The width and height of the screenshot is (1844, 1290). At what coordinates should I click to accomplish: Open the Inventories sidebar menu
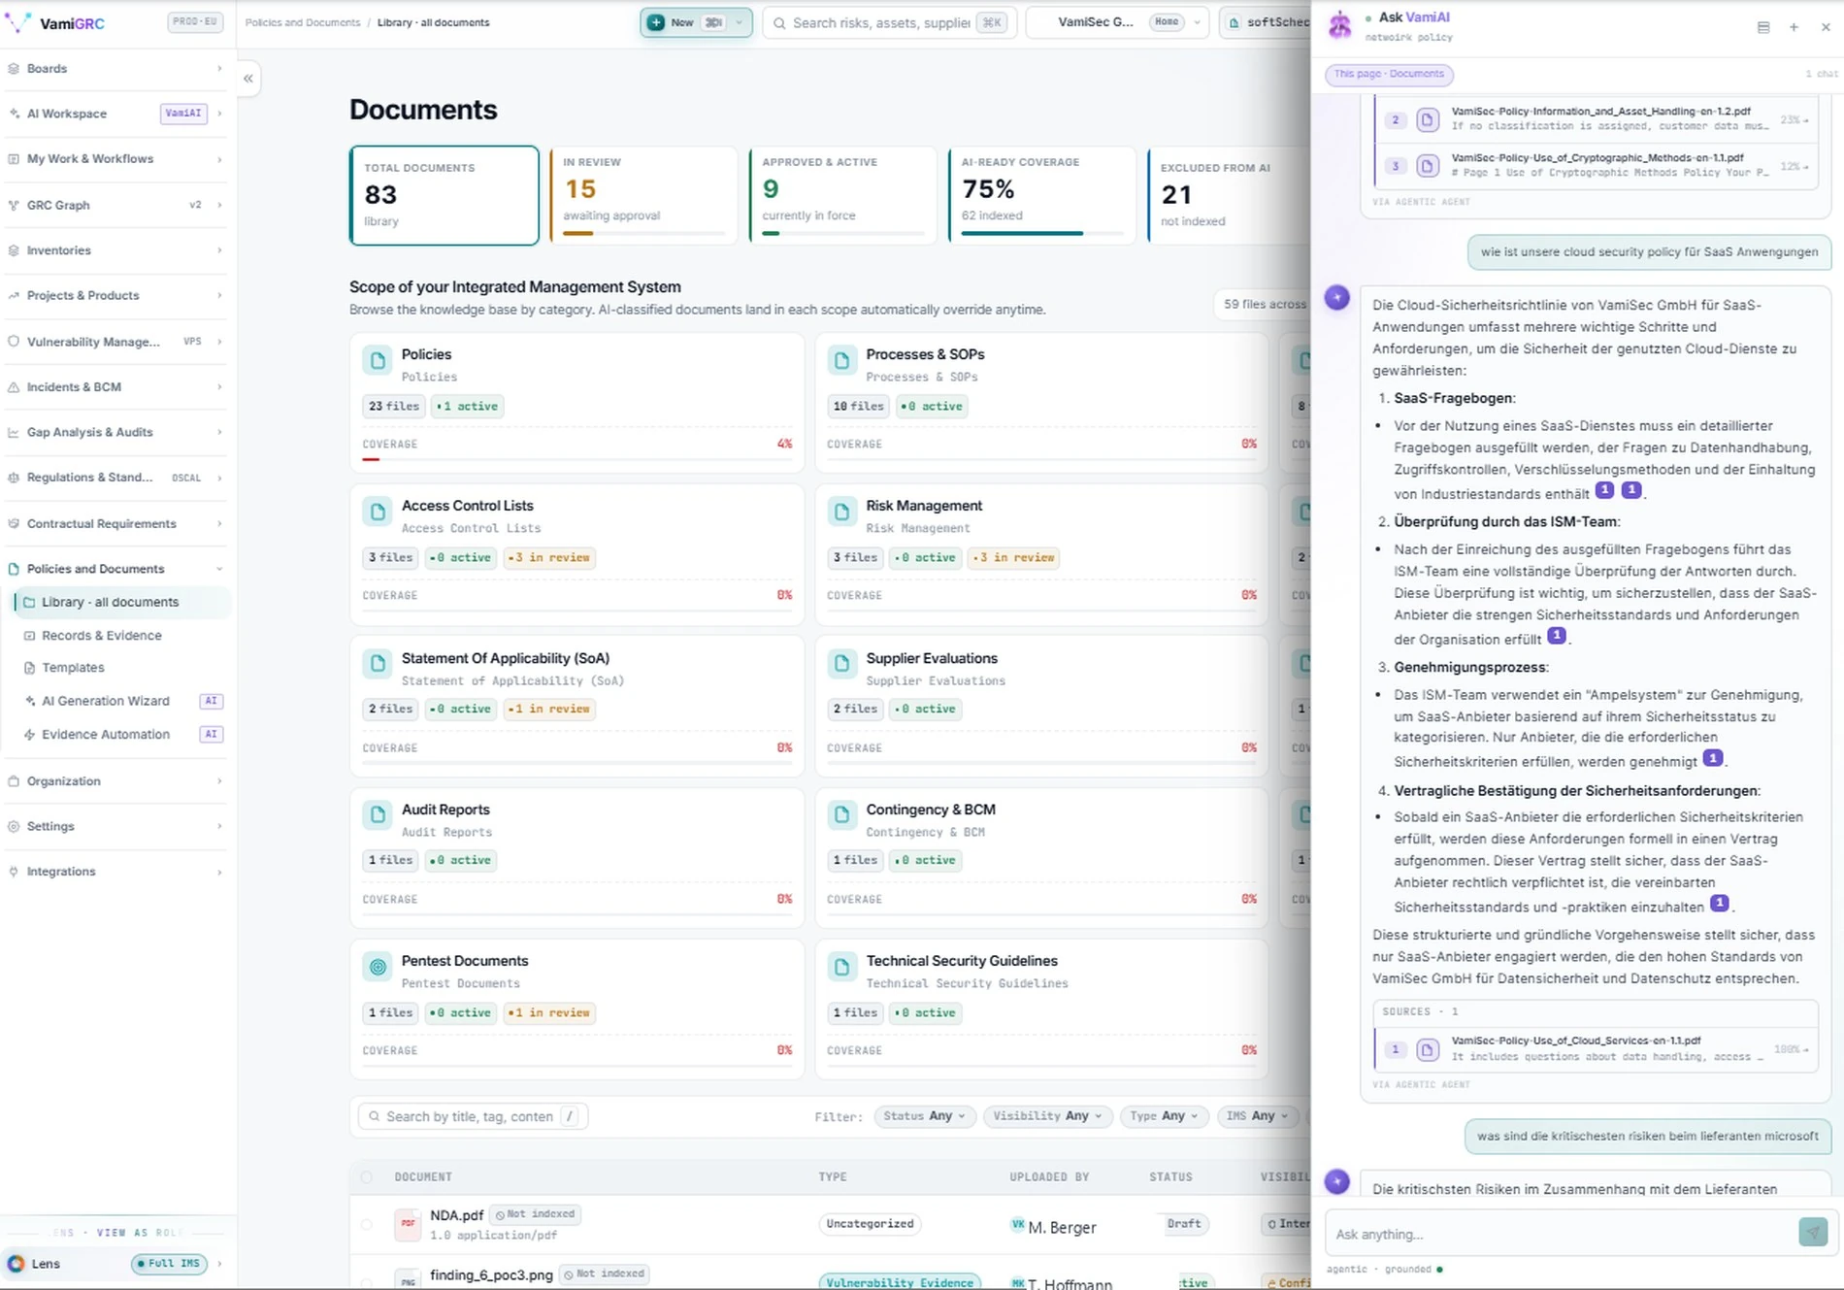pyautogui.click(x=116, y=250)
